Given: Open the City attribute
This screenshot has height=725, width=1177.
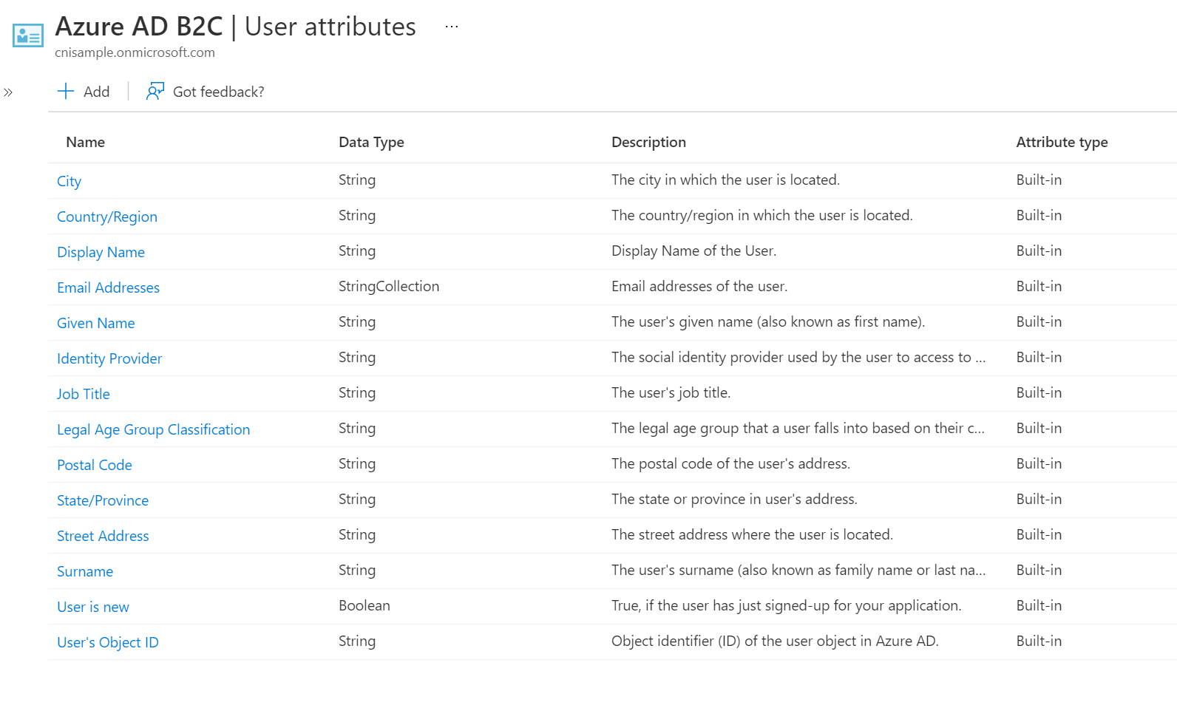Looking at the screenshot, I should click(69, 181).
